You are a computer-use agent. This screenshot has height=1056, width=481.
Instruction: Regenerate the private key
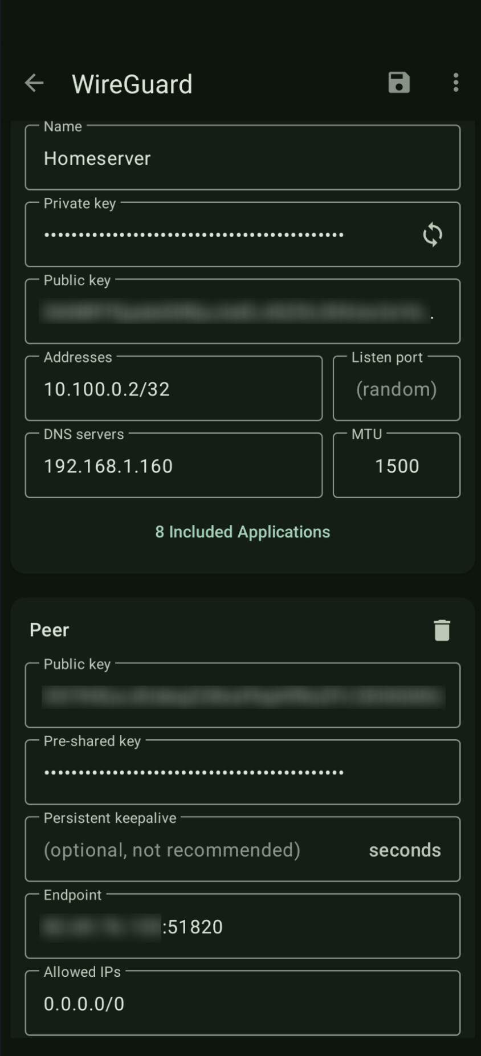433,234
